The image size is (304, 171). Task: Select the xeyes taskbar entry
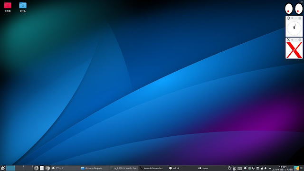coord(211,168)
